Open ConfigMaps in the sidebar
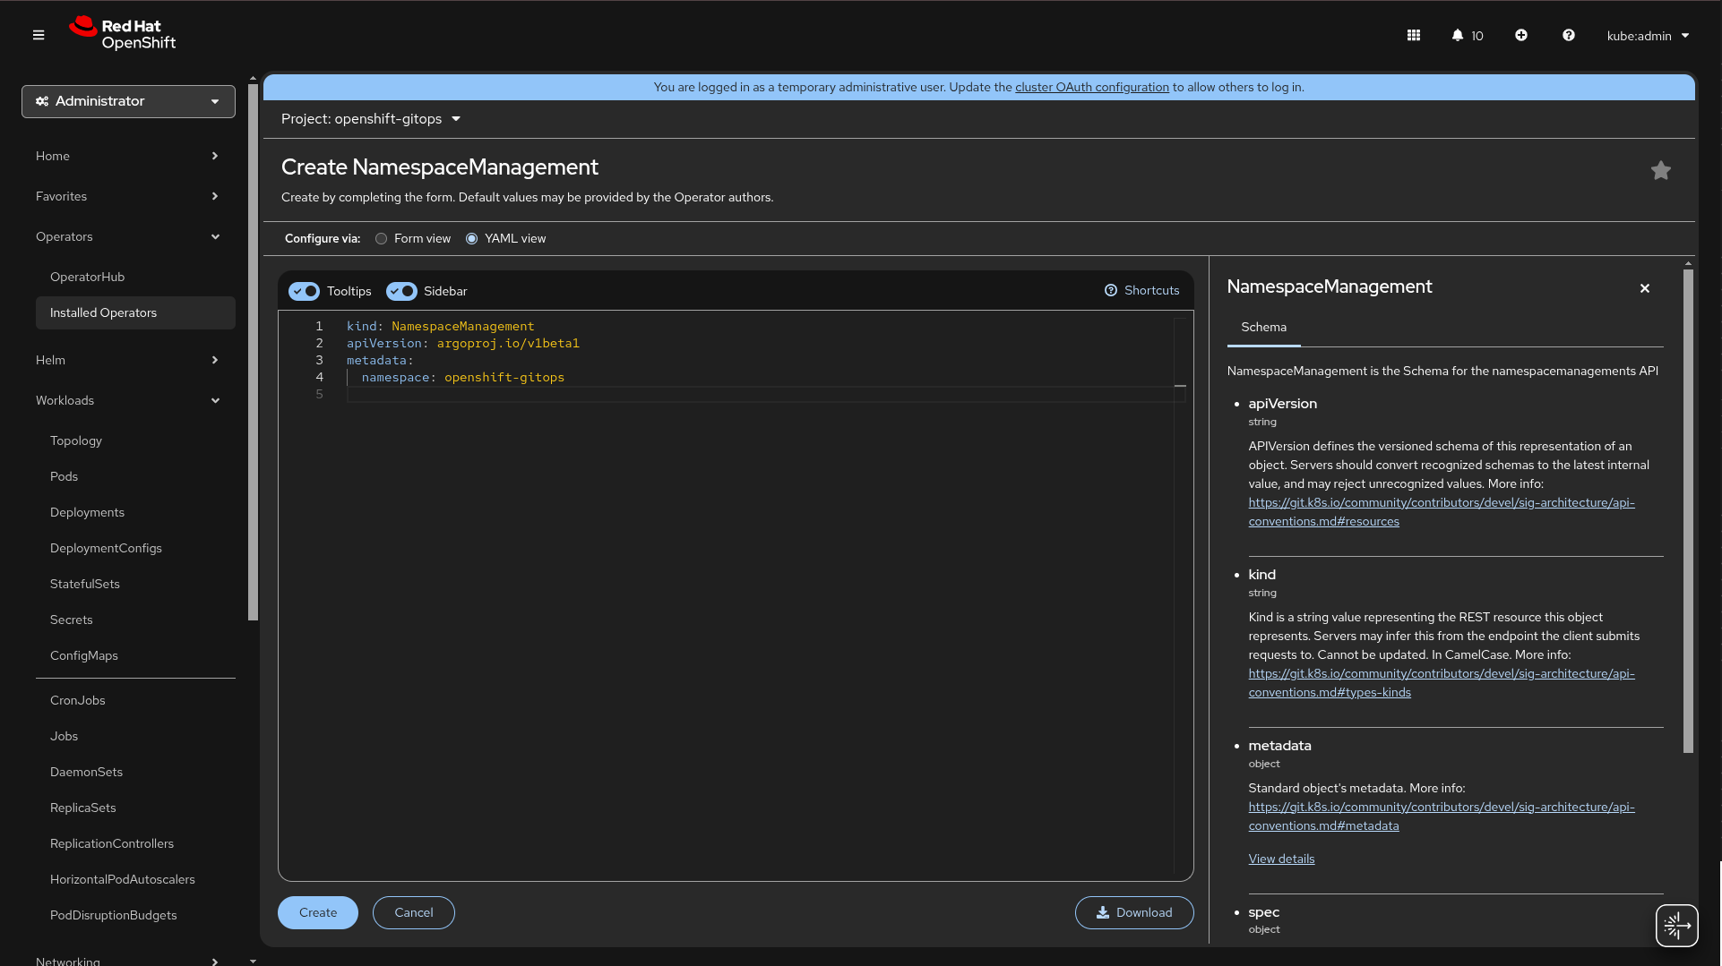 pos(84,655)
